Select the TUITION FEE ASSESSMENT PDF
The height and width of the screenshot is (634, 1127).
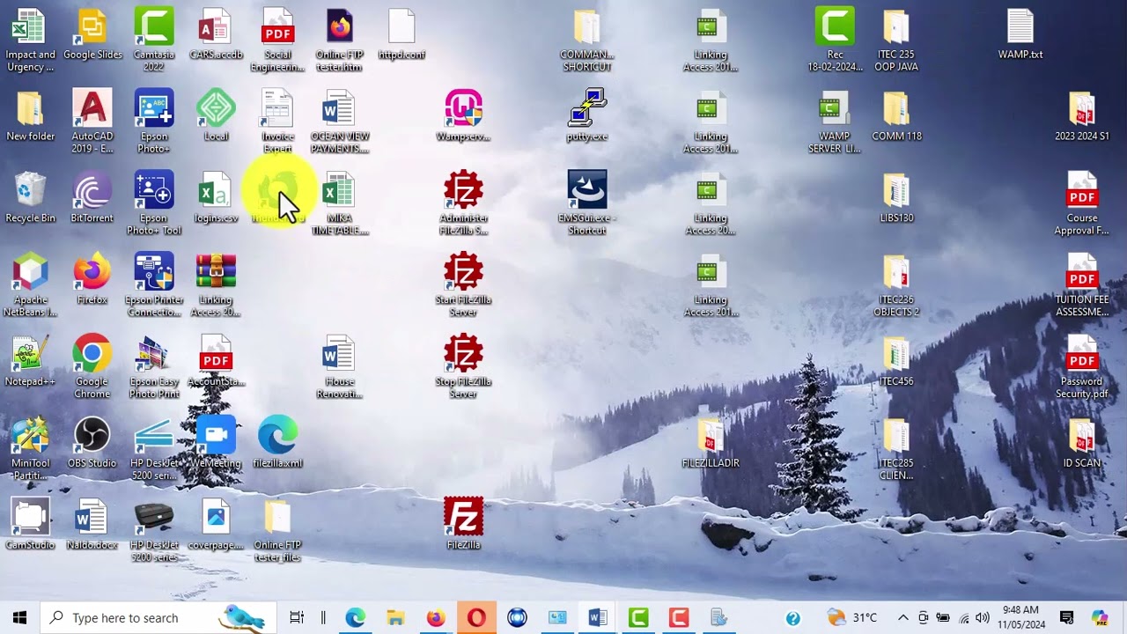pyautogui.click(x=1082, y=286)
